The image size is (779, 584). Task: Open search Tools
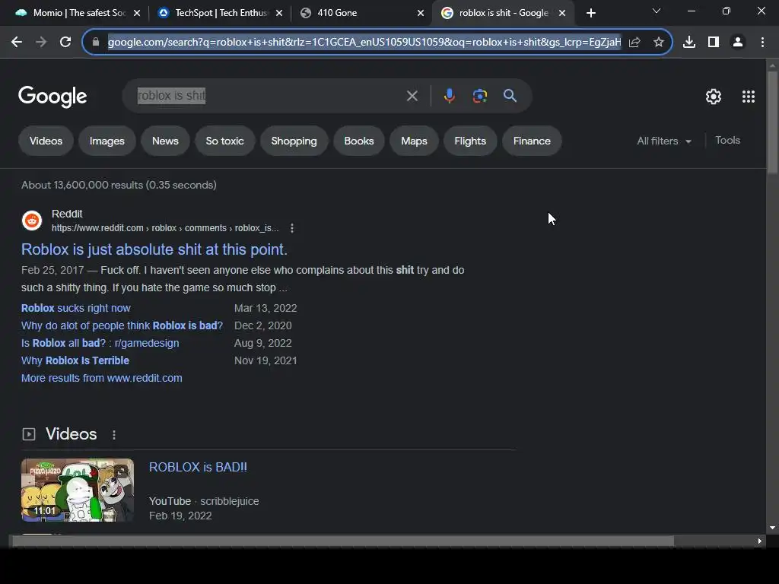[727, 141]
